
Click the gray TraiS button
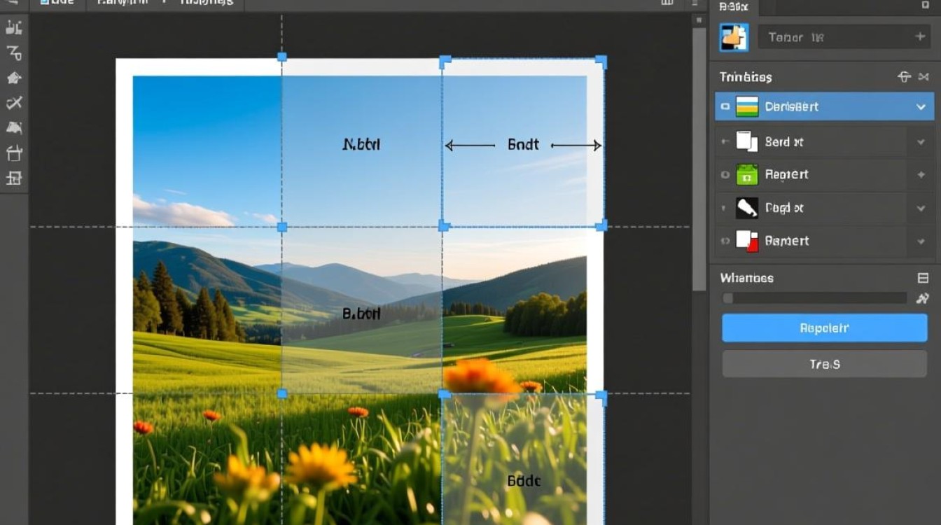(824, 364)
